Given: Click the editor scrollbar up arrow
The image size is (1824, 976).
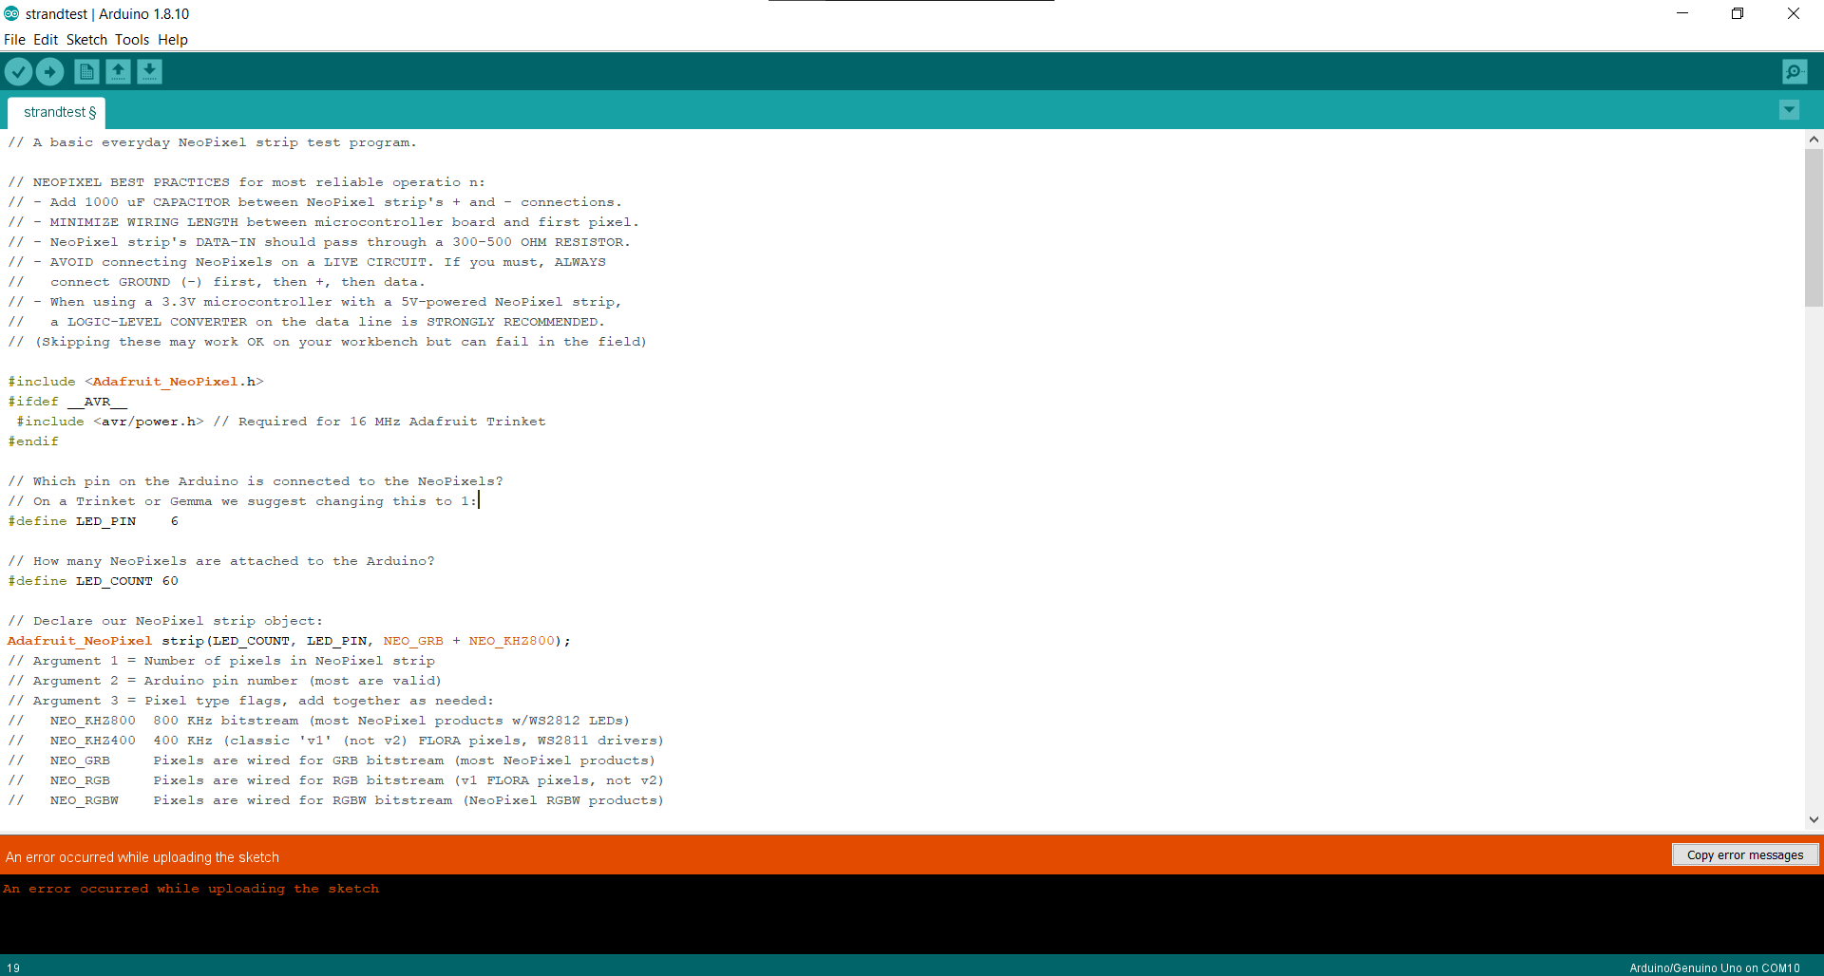Looking at the screenshot, I should coord(1814,139).
